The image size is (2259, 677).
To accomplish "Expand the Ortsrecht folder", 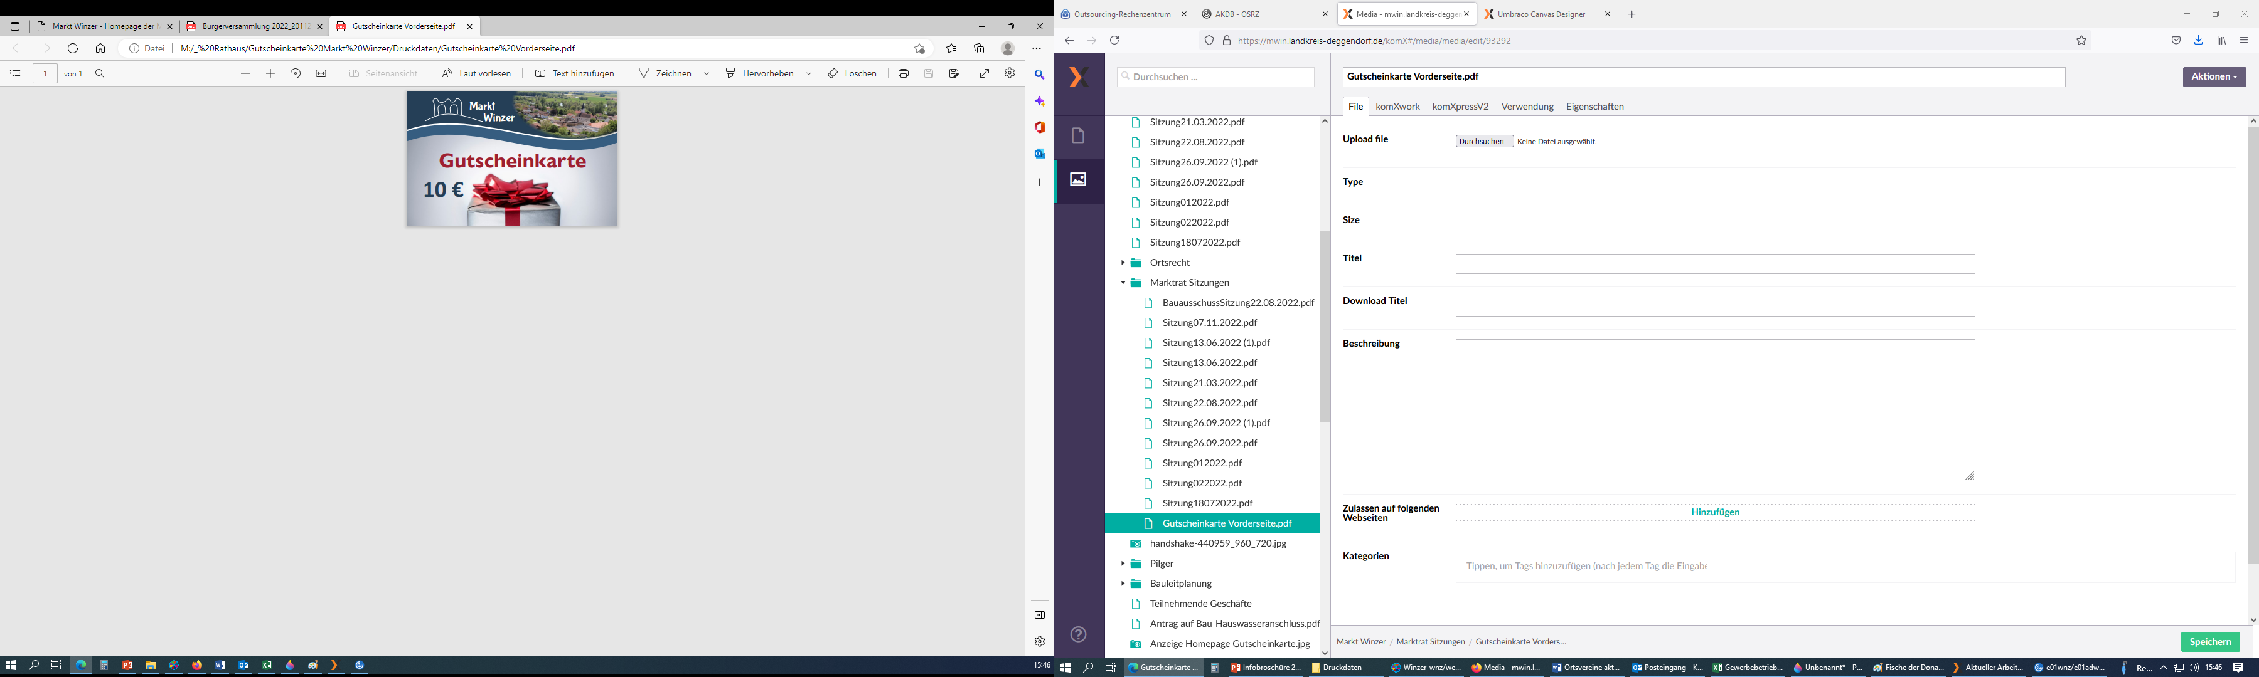I will (1123, 263).
